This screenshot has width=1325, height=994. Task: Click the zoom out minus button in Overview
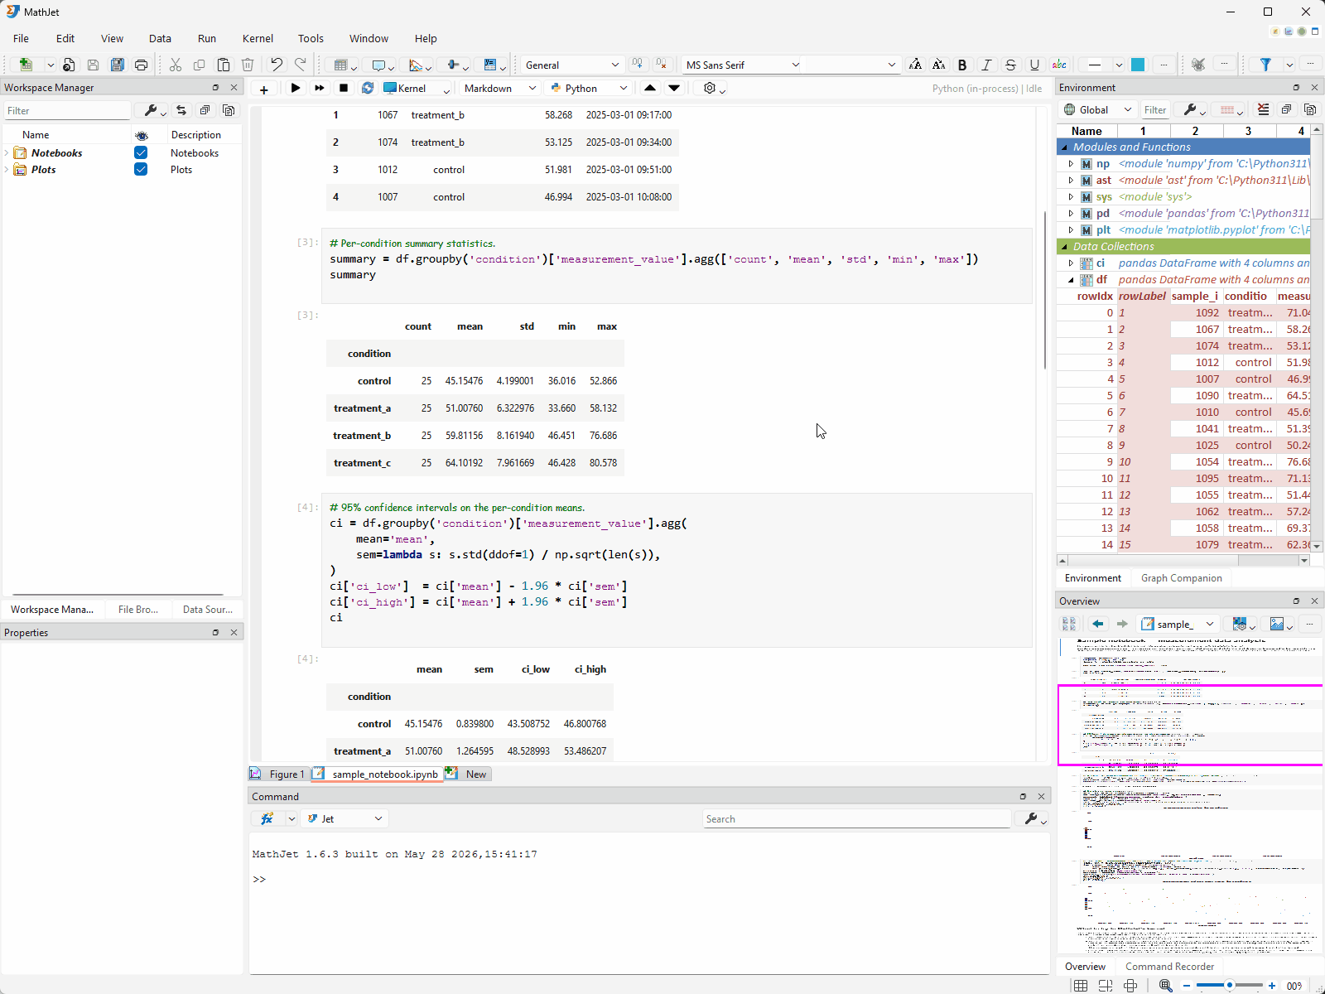tap(1187, 986)
